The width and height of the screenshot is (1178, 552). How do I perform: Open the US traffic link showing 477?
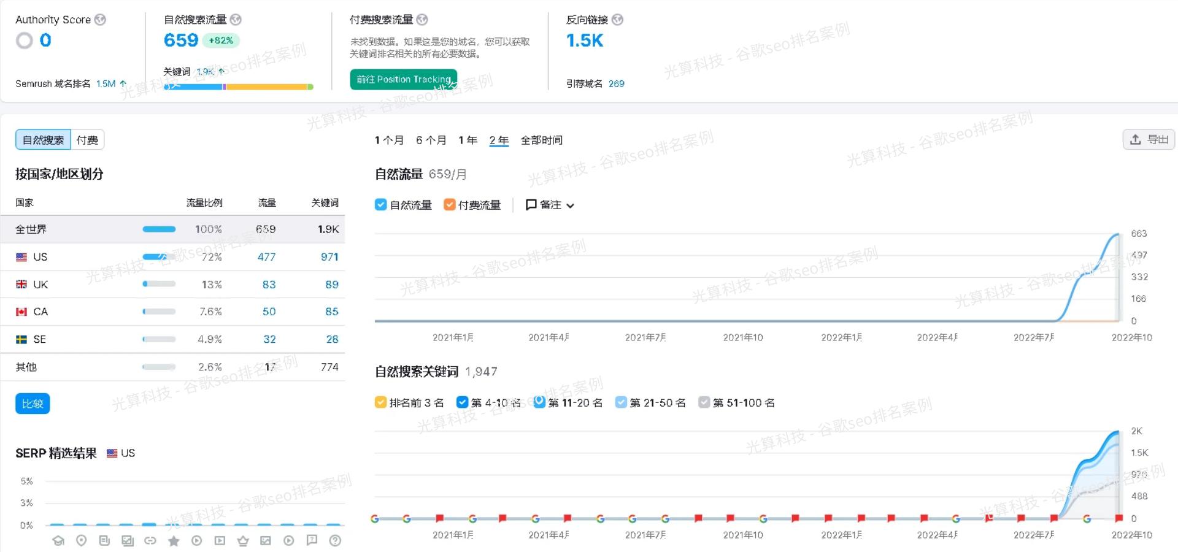[268, 256]
